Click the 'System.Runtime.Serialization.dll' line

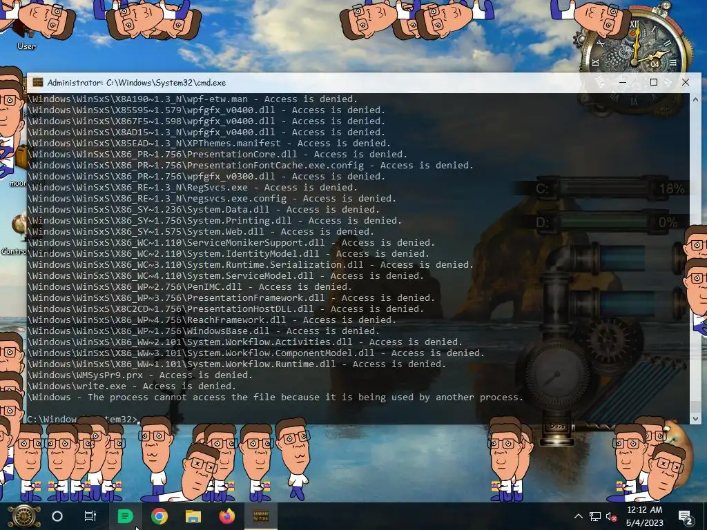point(251,264)
